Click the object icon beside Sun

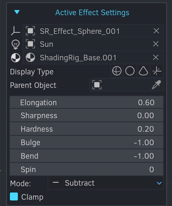tap(30, 44)
